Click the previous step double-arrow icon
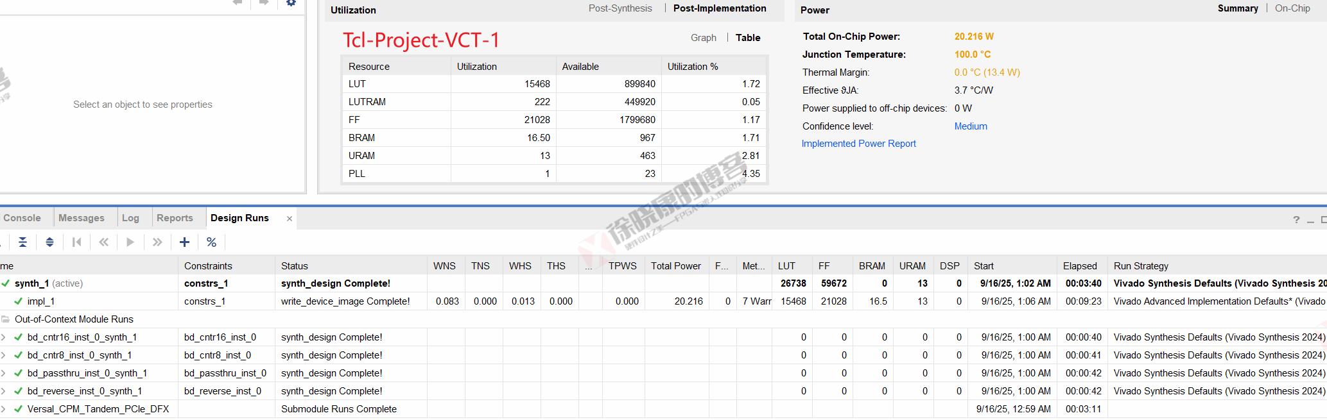The width and height of the screenshot is (1327, 420). click(x=104, y=242)
